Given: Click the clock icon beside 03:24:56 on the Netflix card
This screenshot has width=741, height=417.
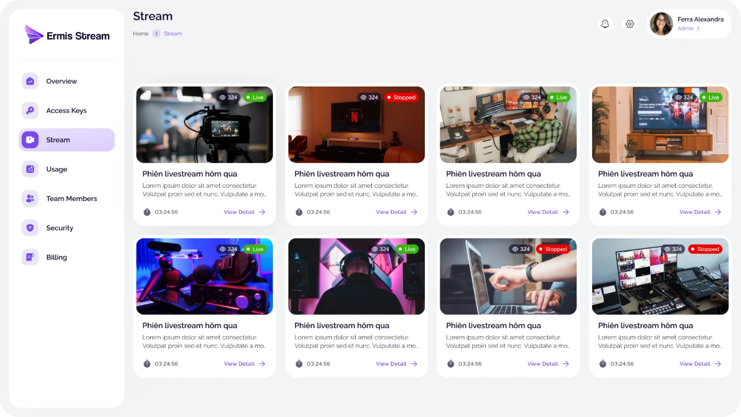Looking at the screenshot, I should 298,212.
